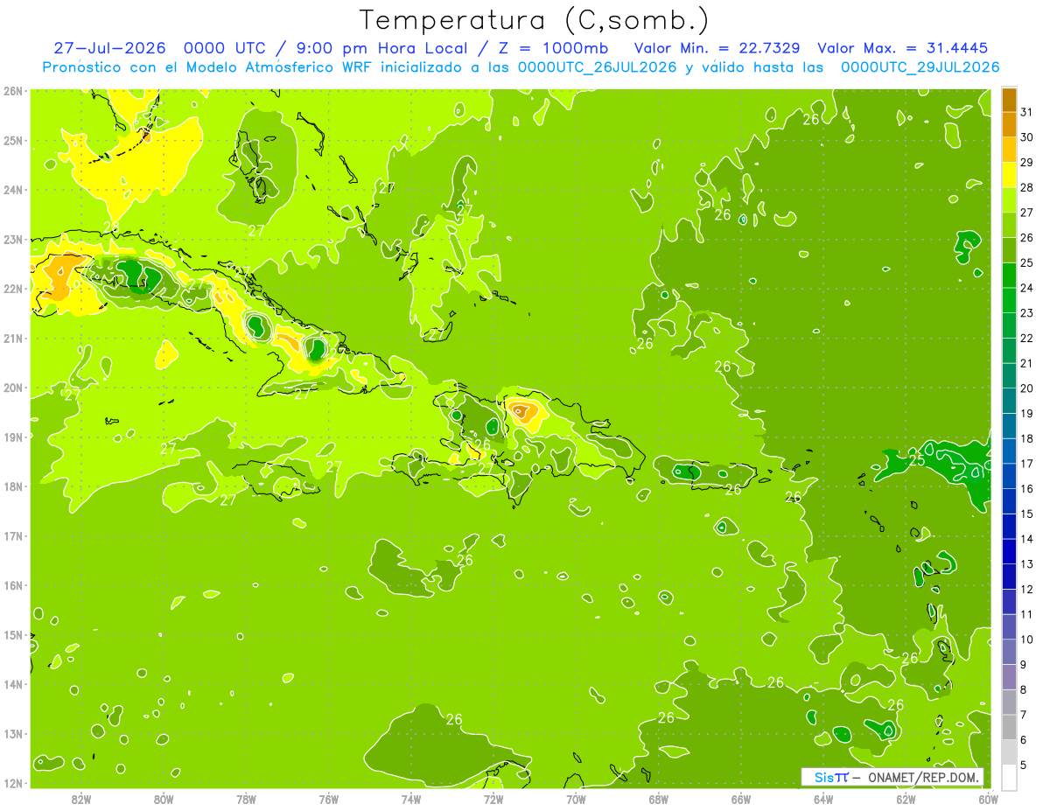Click the colorbar segment between 29 and 30
This screenshot has width=1050, height=811.
tap(1009, 151)
